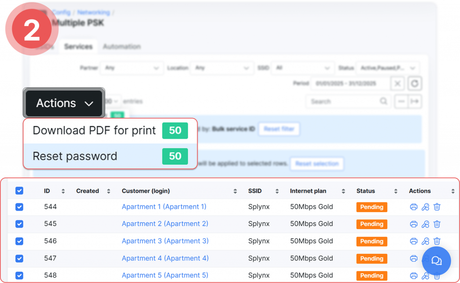The image size is (460, 283).
Task: Click the Reset selection button
Action: (x=317, y=164)
